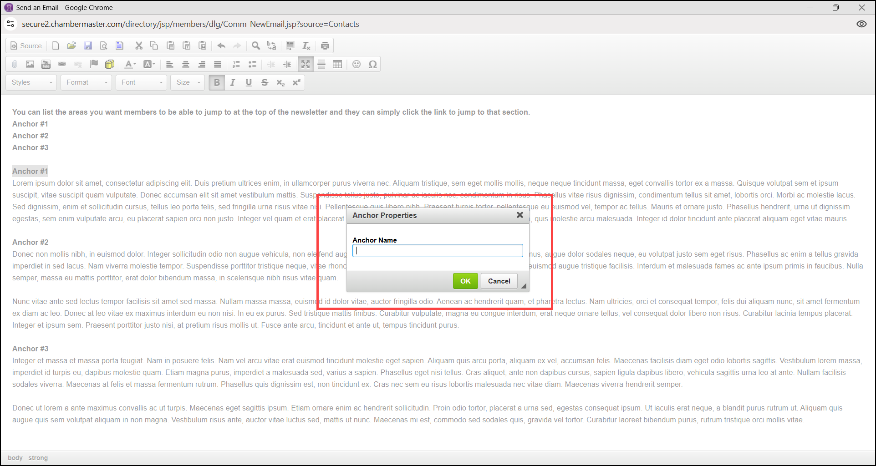Click the plain Paste icon

171,46
